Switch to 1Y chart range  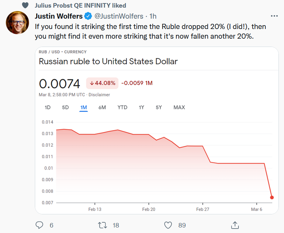click(x=141, y=107)
